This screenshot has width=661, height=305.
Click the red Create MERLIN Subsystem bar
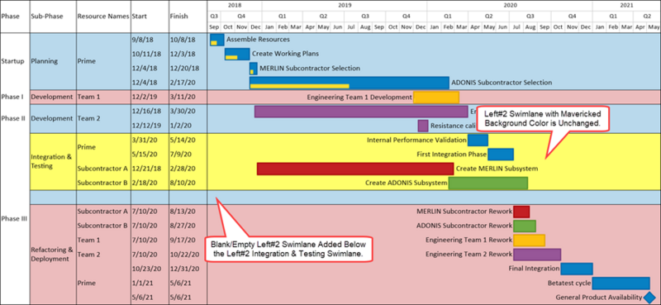(x=355, y=169)
